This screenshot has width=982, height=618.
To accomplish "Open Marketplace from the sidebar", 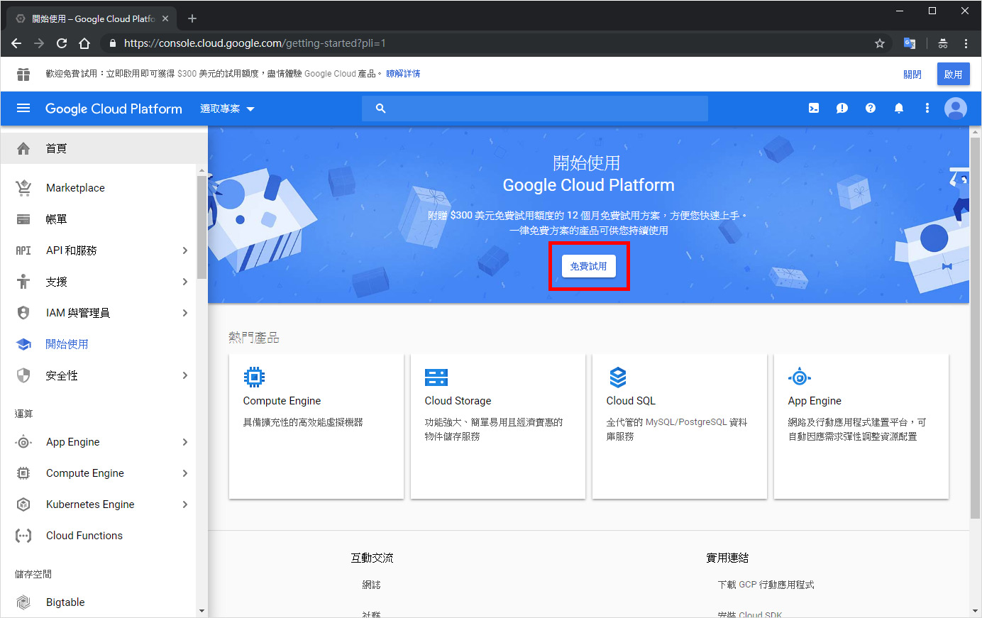I will tap(98, 188).
